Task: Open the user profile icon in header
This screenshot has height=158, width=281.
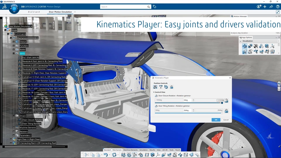Action: coord(258,7)
